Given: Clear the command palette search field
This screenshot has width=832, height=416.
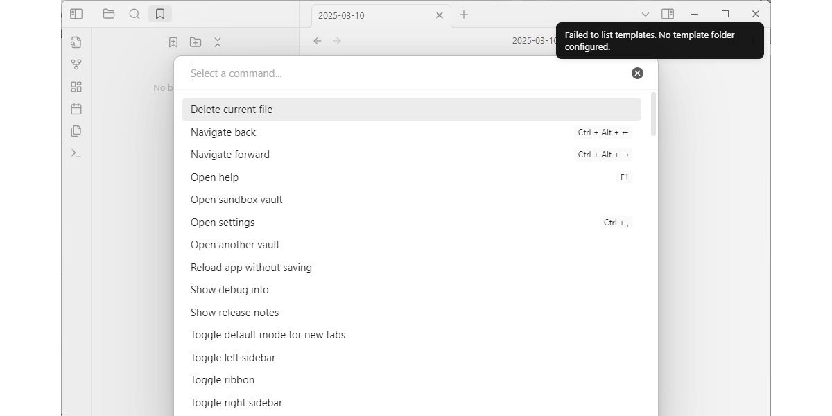Looking at the screenshot, I should [x=637, y=73].
